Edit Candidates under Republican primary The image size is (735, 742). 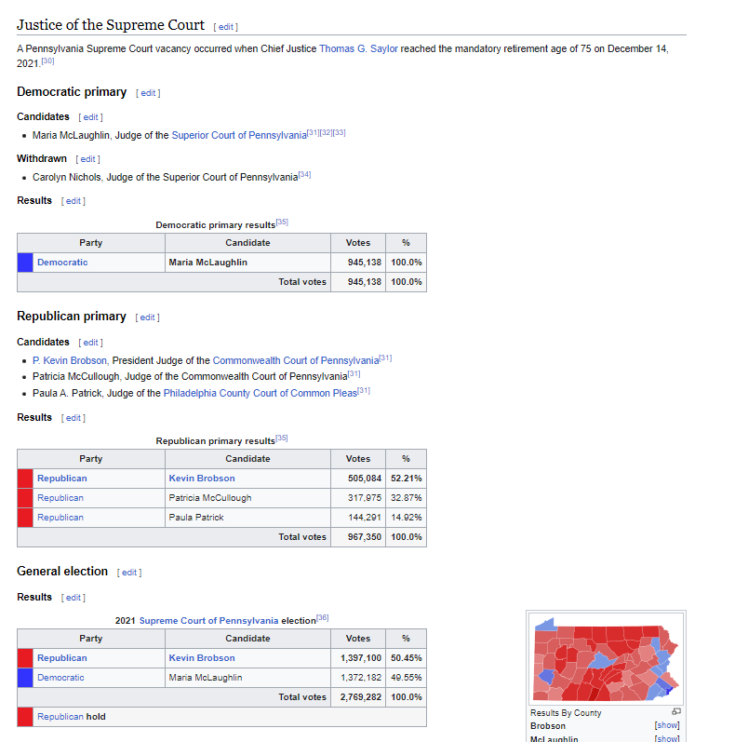[x=90, y=343]
